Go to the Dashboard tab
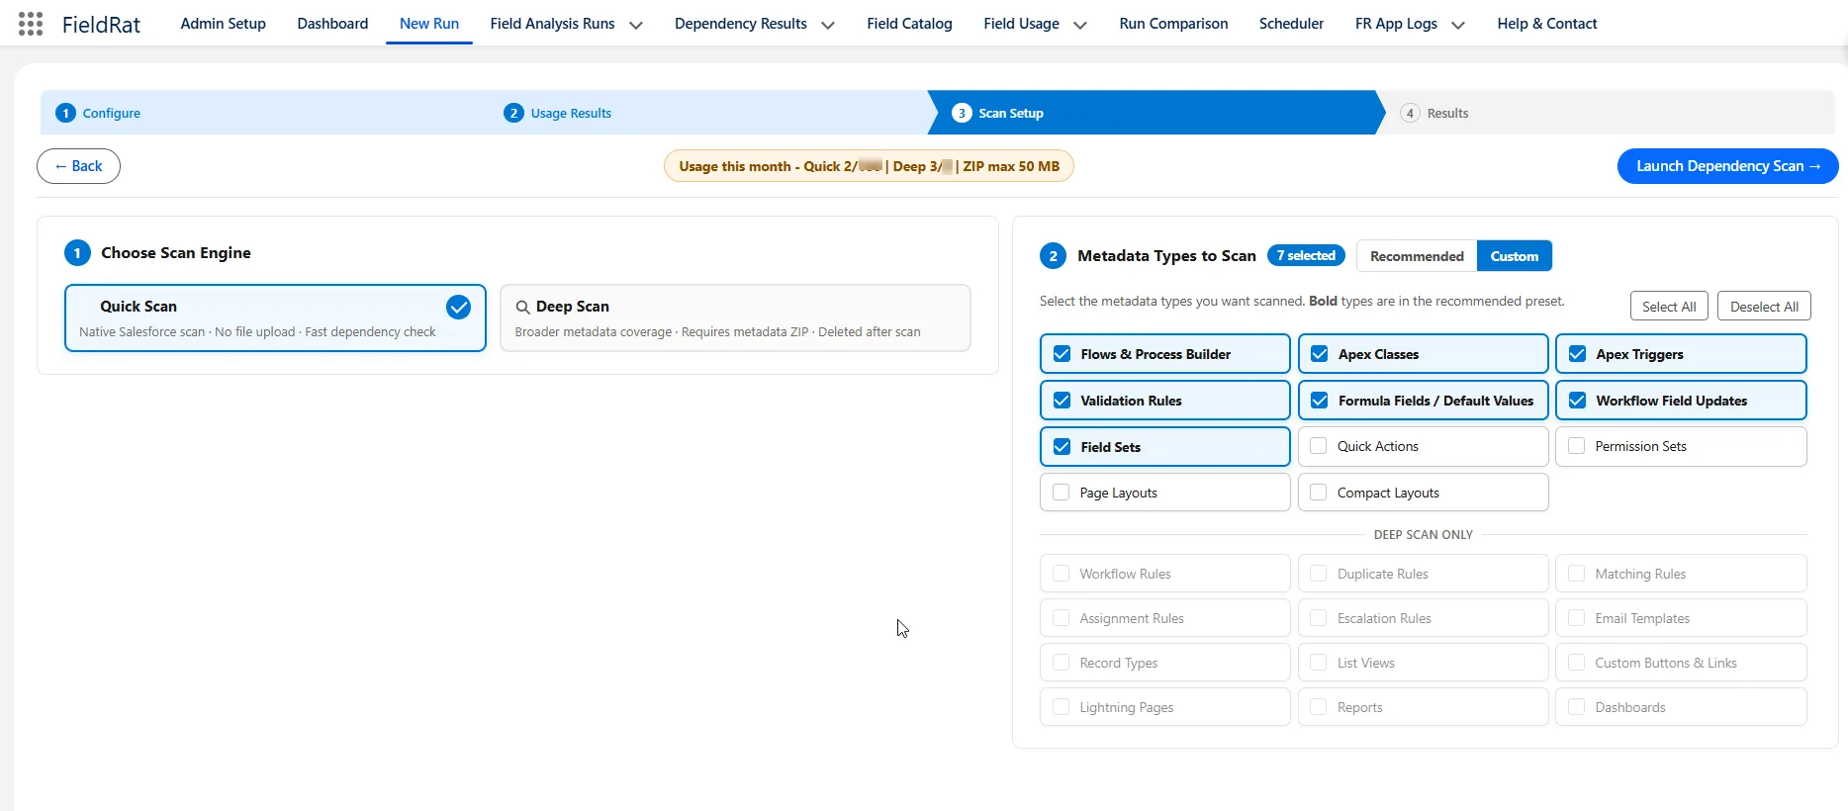 (332, 24)
